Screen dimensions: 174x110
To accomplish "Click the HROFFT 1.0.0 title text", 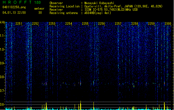I will pyautogui.click(x=22, y=2).
